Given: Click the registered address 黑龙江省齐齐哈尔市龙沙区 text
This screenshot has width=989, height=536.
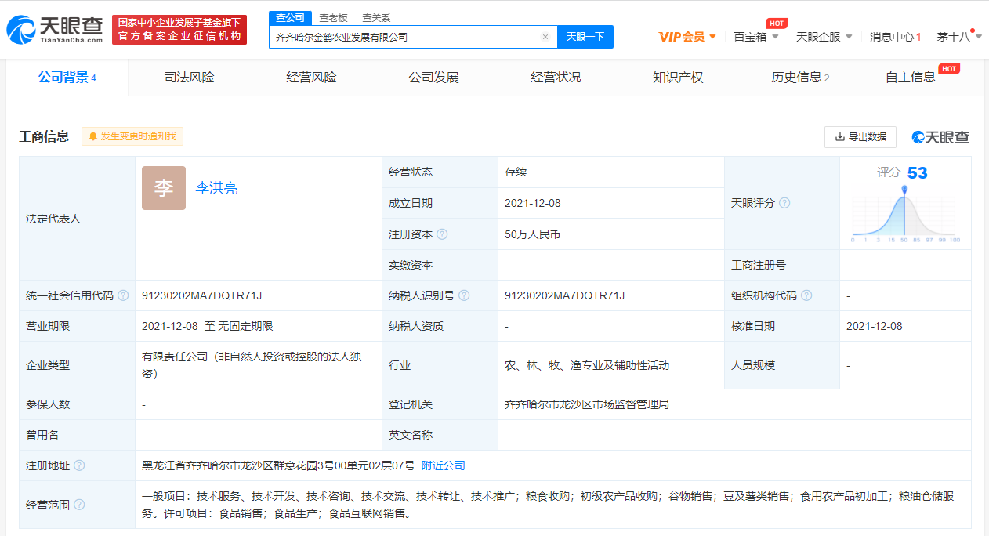Looking at the screenshot, I should coord(278,465).
